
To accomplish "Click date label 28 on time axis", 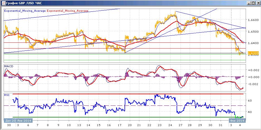I will click(x=190, y=125).
